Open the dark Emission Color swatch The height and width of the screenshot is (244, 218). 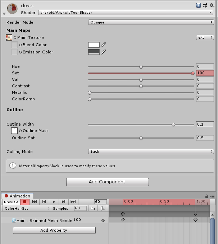(94, 52)
